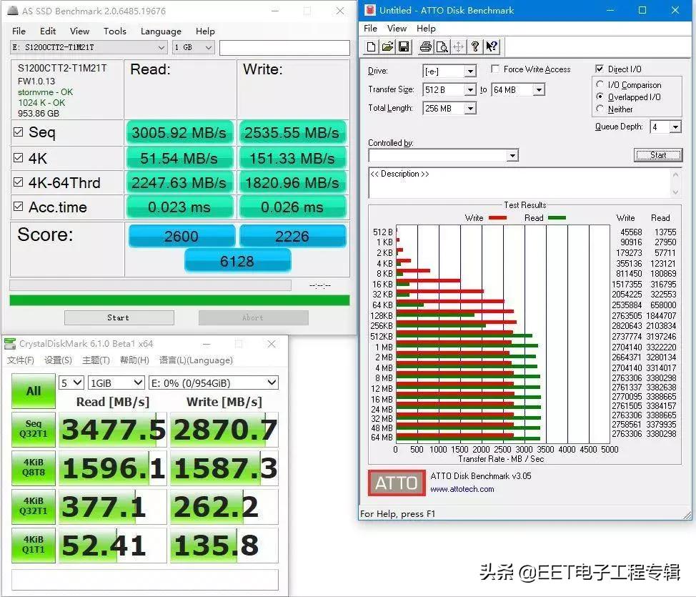Save ATTO benchmark results with disk icon

pyautogui.click(x=404, y=46)
